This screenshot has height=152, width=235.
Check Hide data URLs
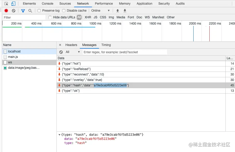pos(50,17)
